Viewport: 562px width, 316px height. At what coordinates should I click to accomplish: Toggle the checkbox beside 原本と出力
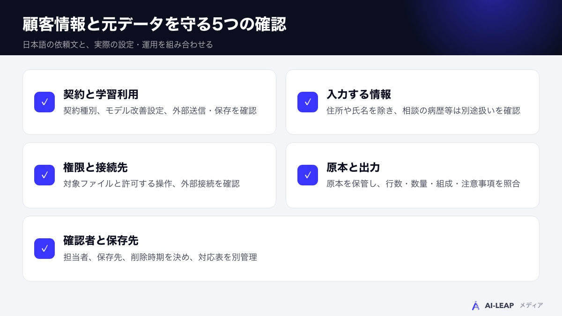308,175
